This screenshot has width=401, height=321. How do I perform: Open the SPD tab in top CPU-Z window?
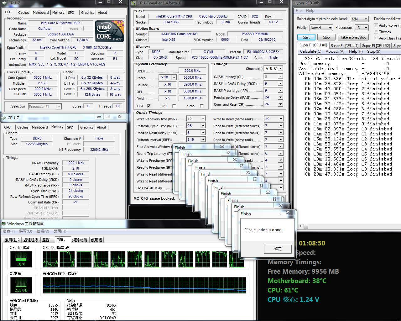coord(71,13)
